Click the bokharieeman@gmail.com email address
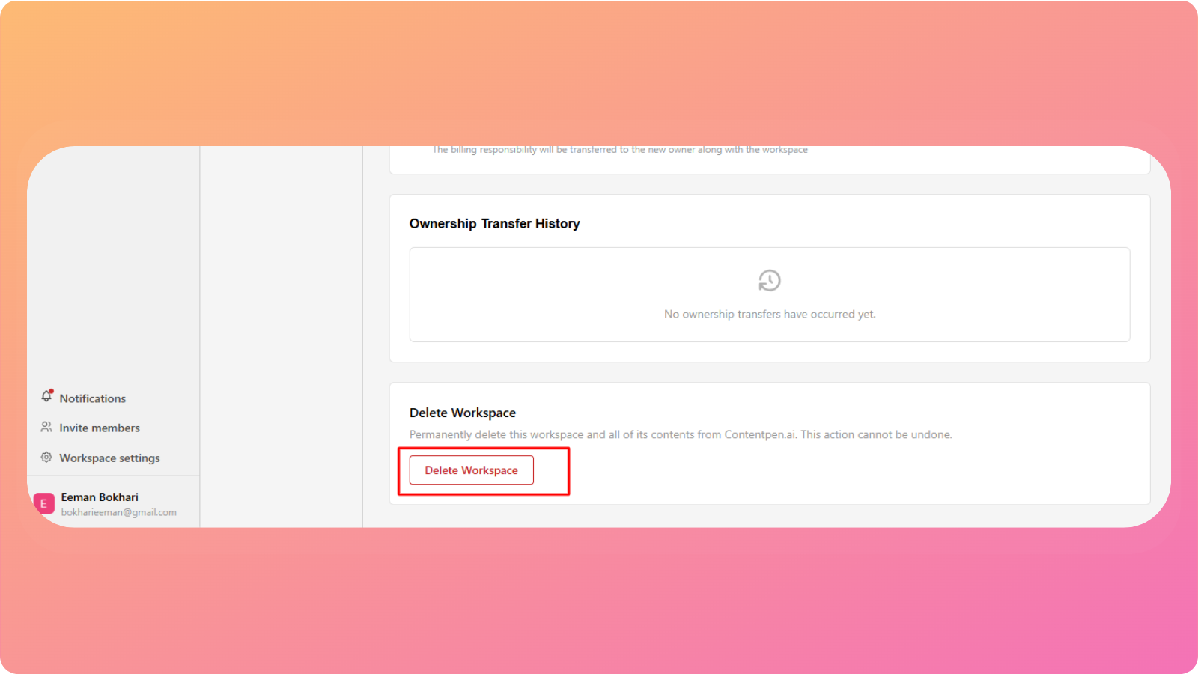The image size is (1198, 674). point(118,512)
